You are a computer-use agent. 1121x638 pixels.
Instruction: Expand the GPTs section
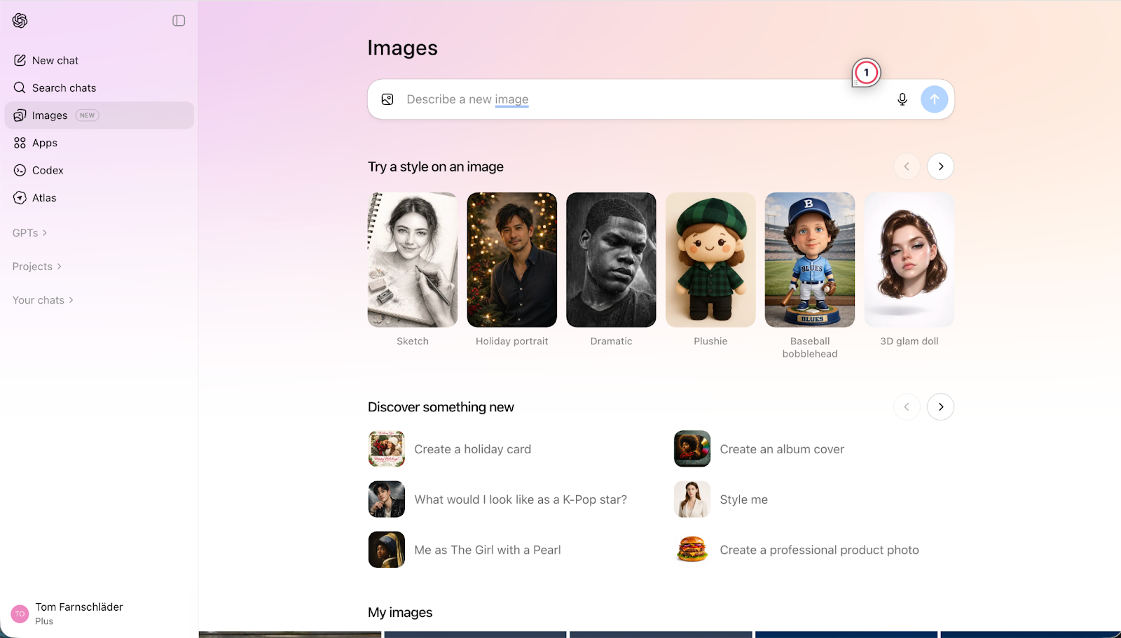pyautogui.click(x=28, y=232)
